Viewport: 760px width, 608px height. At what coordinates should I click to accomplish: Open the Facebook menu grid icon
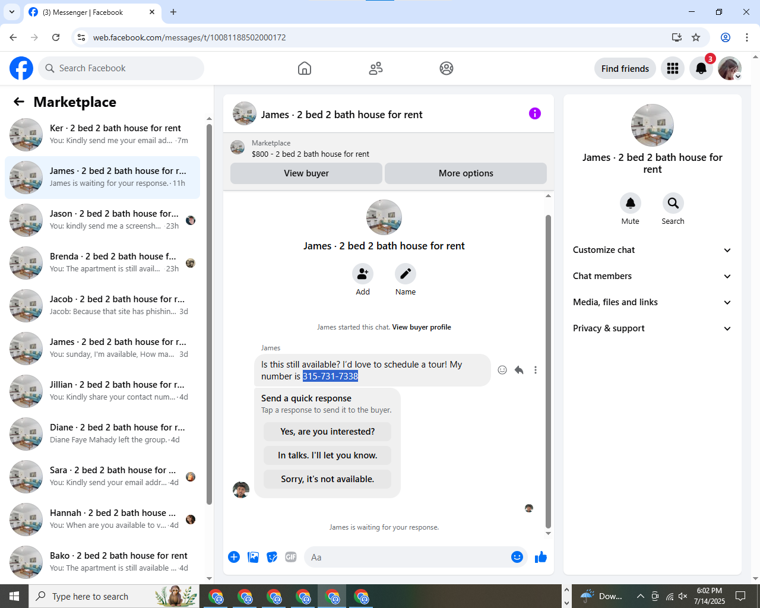tap(673, 68)
